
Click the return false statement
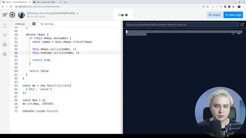click(39, 71)
